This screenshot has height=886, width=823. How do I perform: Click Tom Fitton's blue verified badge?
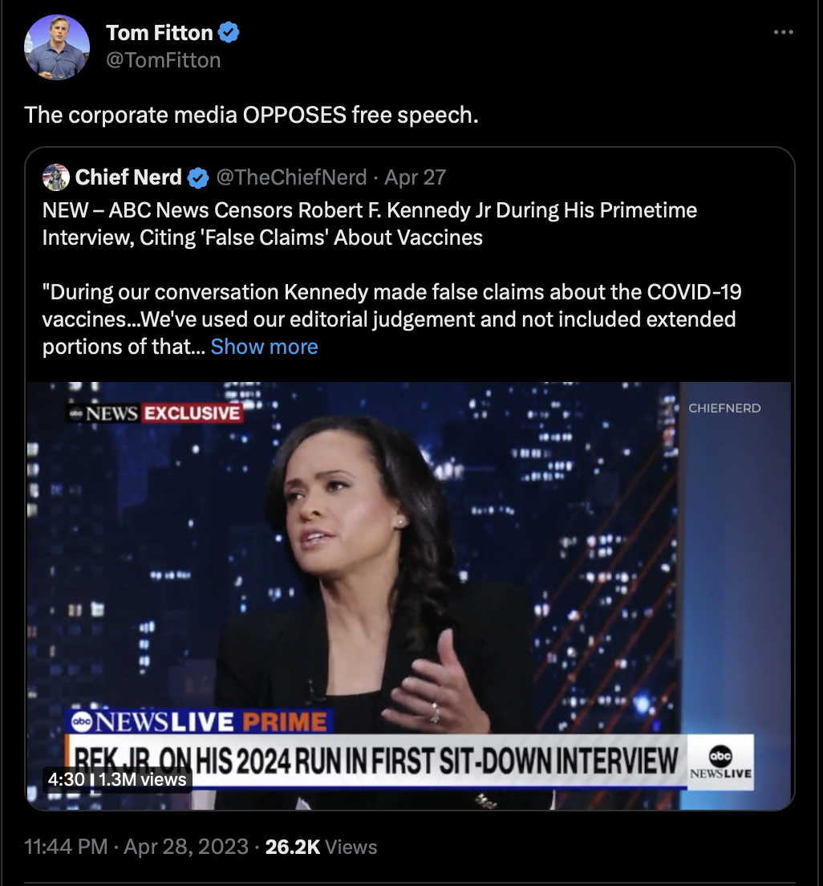[229, 33]
